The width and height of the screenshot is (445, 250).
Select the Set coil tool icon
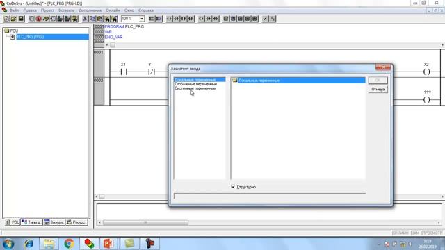click(x=209, y=19)
